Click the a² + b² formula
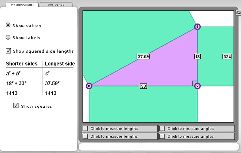 click(x=13, y=73)
